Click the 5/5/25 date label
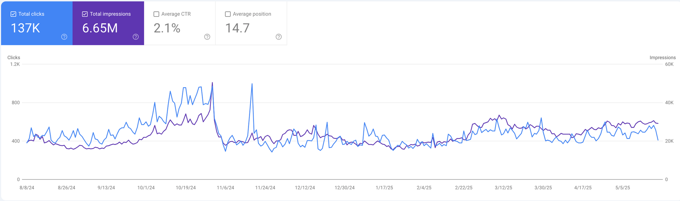 pos(623,188)
